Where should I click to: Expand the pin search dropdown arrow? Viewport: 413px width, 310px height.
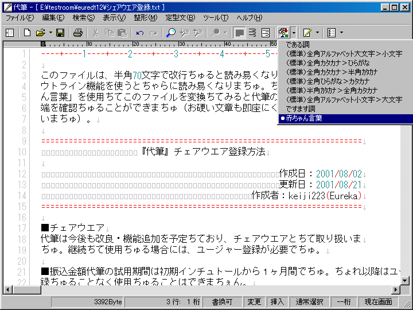225,33
